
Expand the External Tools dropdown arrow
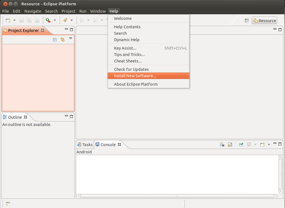(x=55, y=20)
